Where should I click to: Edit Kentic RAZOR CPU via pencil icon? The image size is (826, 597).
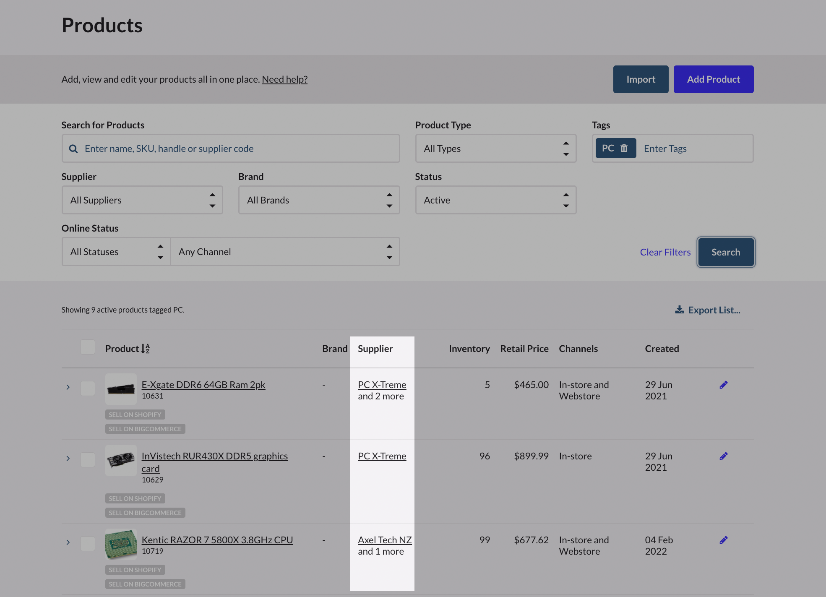pos(723,540)
